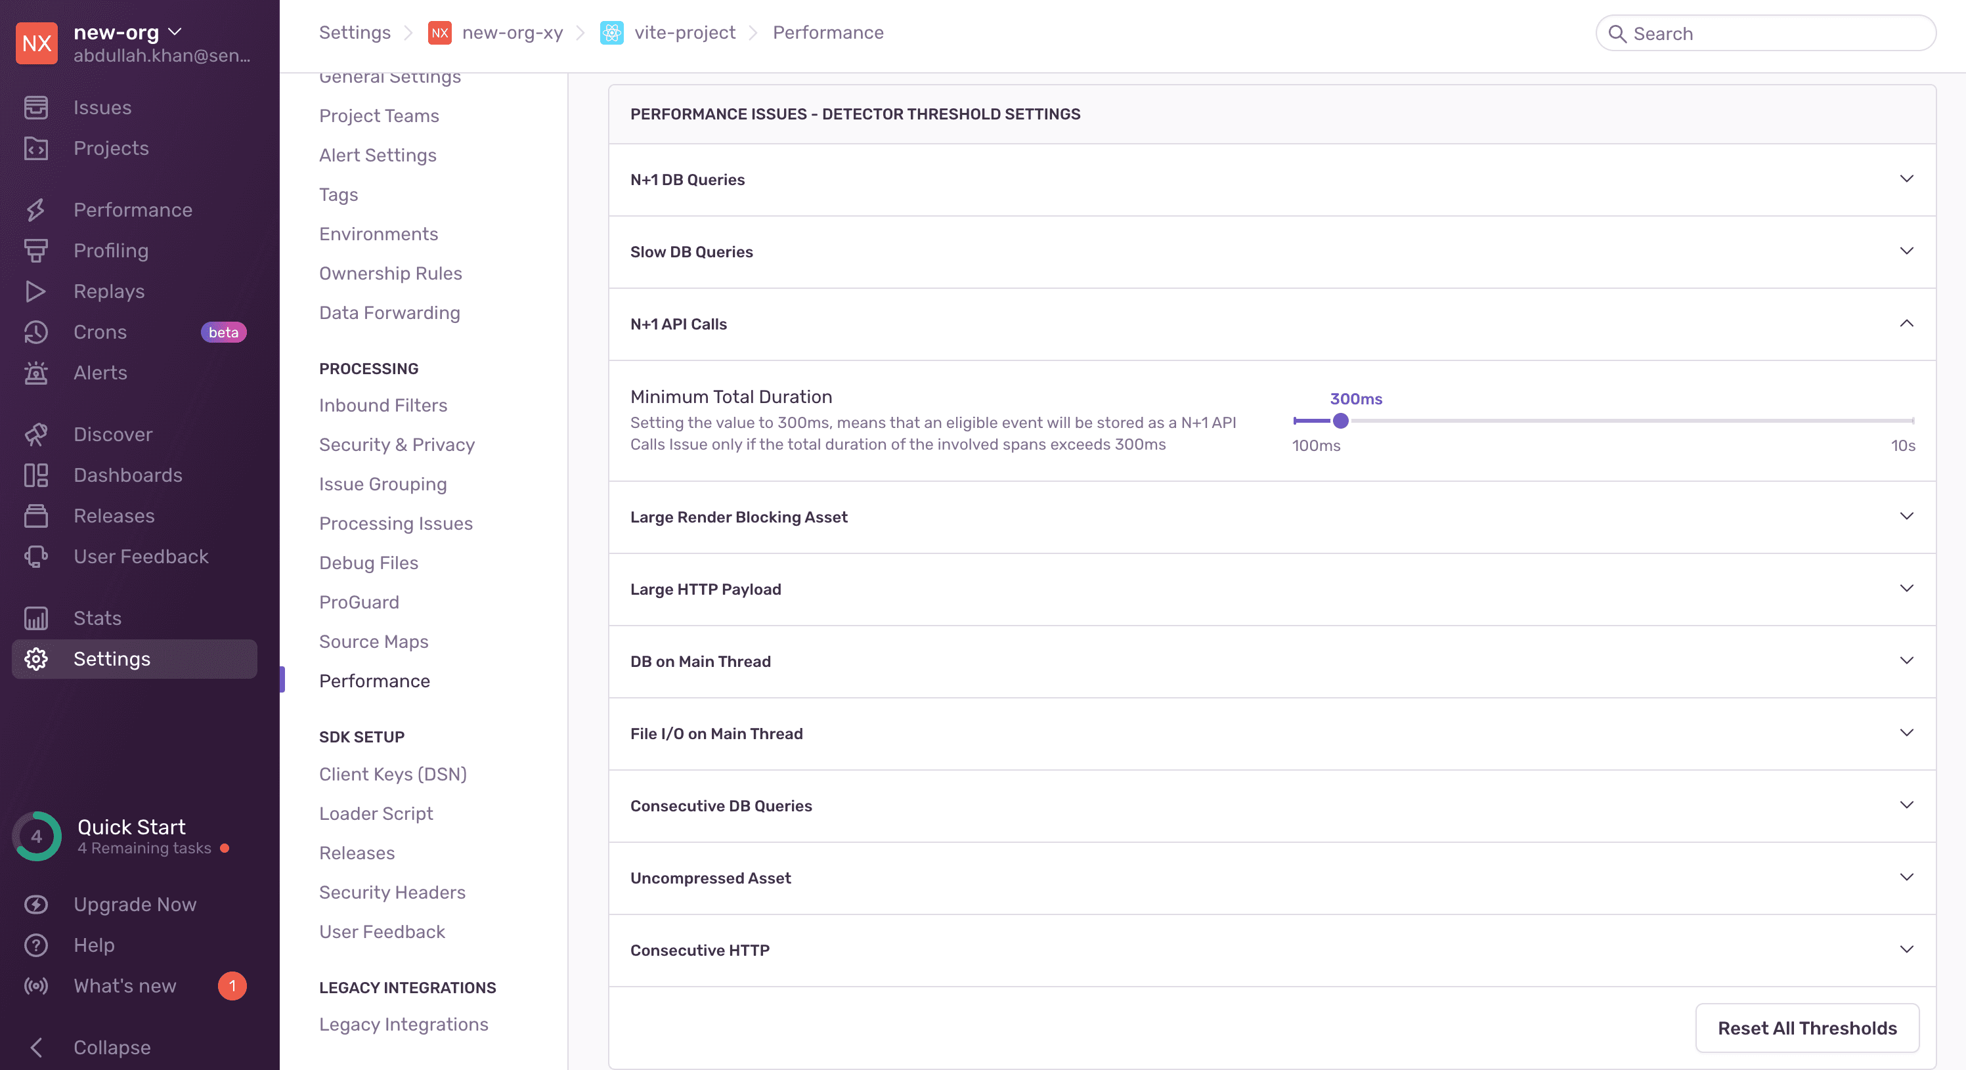Click the Issues icon in sidebar
1966x1070 pixels.
(x=35, y=107)
